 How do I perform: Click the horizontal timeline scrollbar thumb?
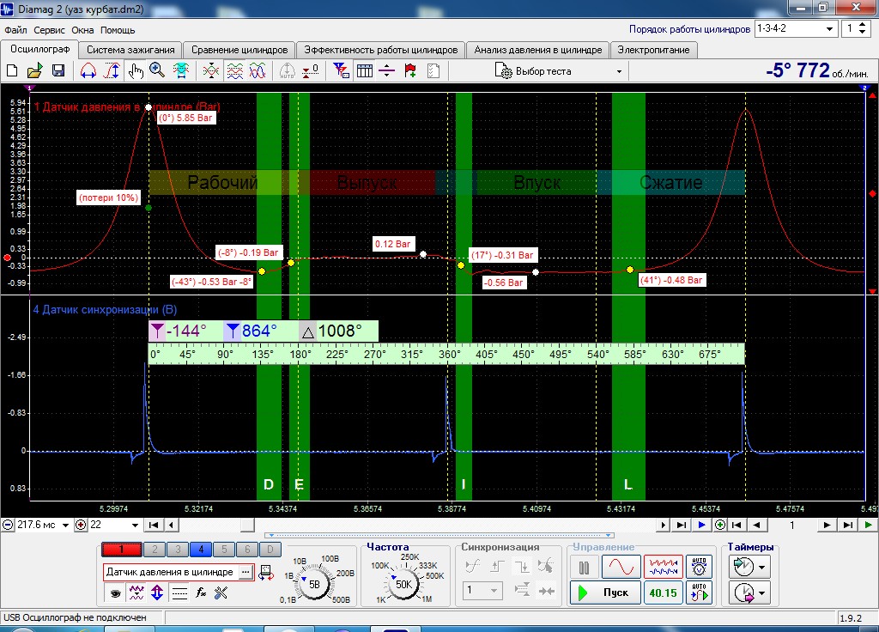247,525
